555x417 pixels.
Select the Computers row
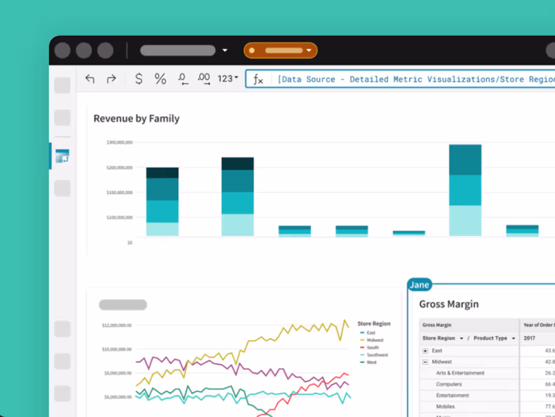(449, 384)
